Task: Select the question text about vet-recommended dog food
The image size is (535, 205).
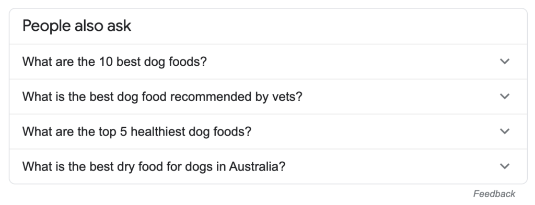Action: point(162,97)
